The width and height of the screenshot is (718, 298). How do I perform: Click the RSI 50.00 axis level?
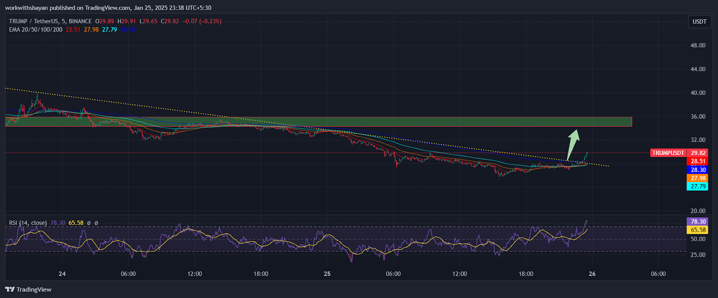(x=698, y=239)
